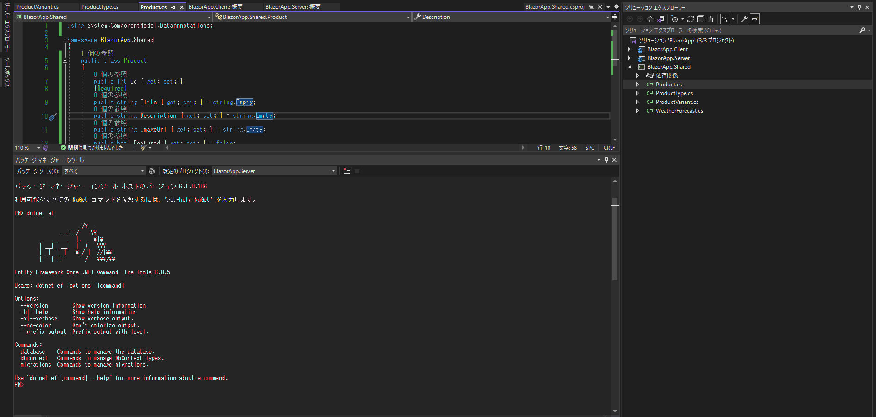Click the show all files icon
This screenshot has height=417, width=876.
(711, 19)
